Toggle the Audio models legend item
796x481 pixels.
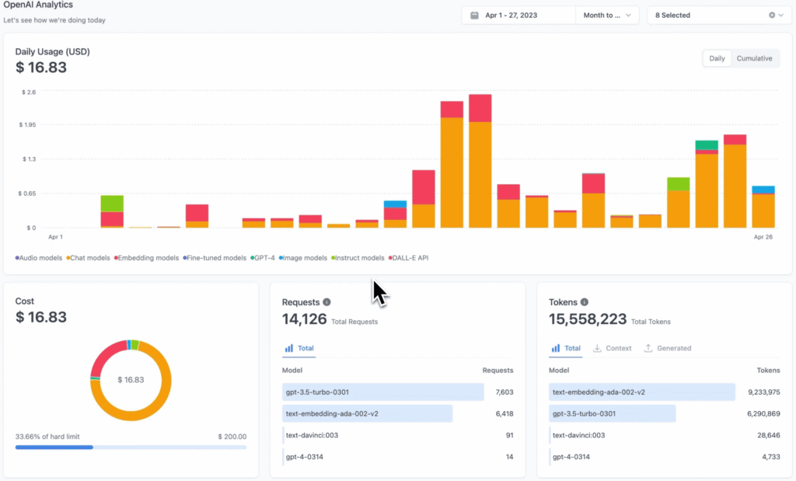point(39,258)
